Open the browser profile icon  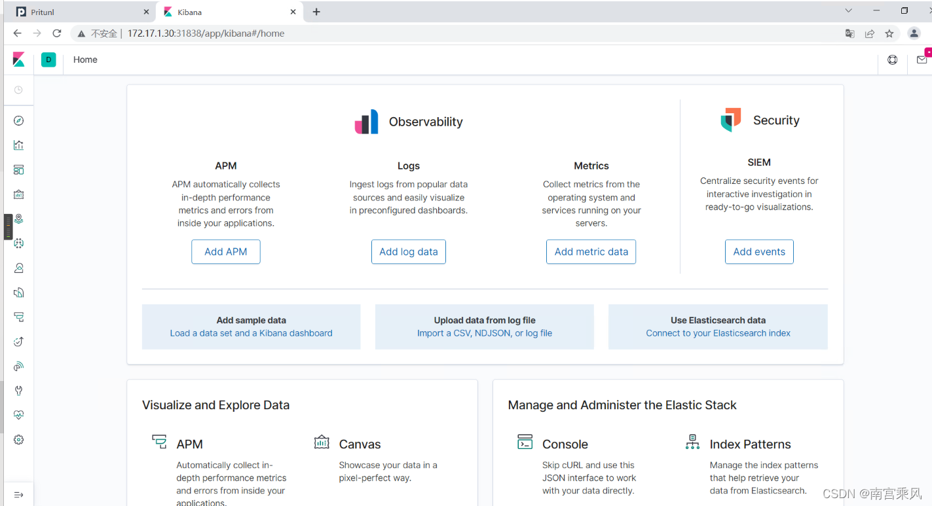[x=914, y=33]
